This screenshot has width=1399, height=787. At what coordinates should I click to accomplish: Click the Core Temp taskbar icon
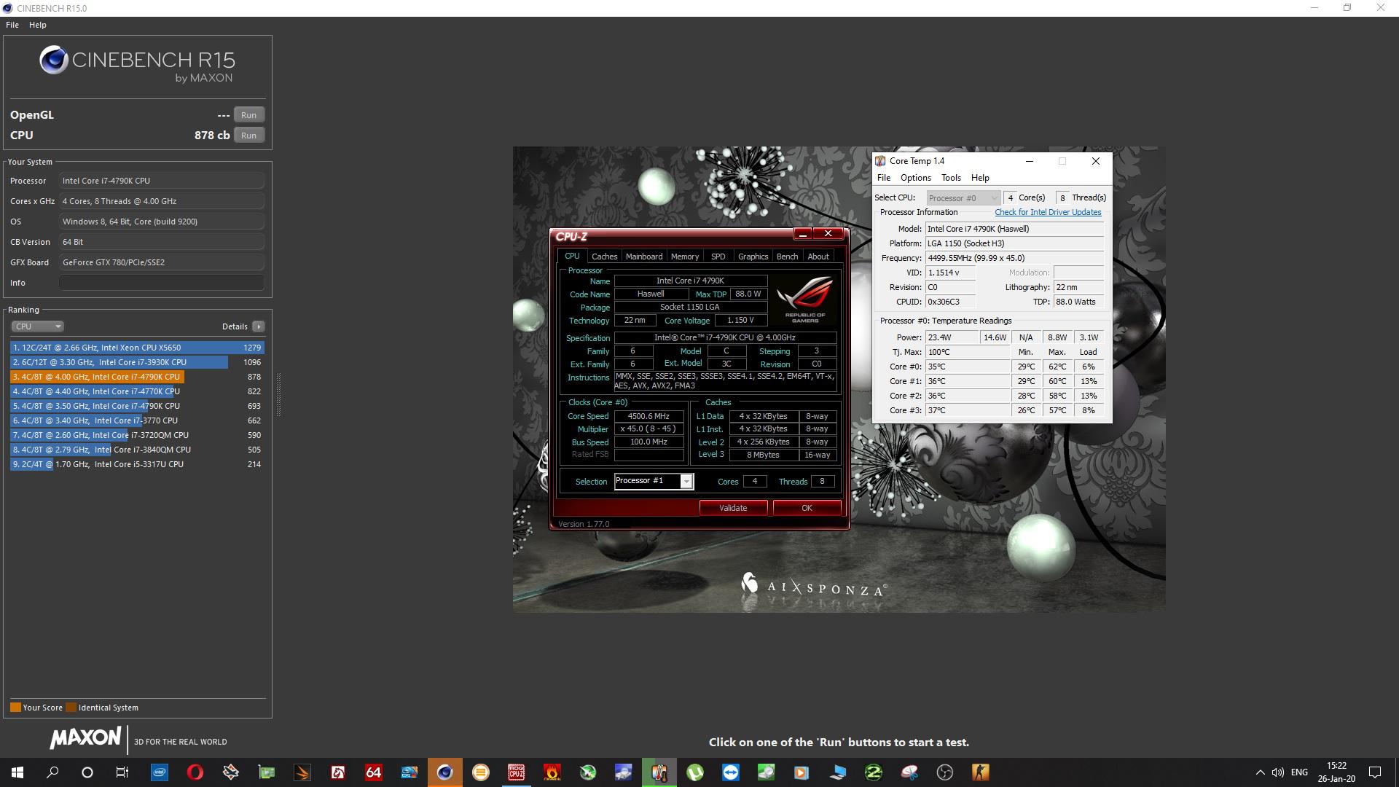659,772
